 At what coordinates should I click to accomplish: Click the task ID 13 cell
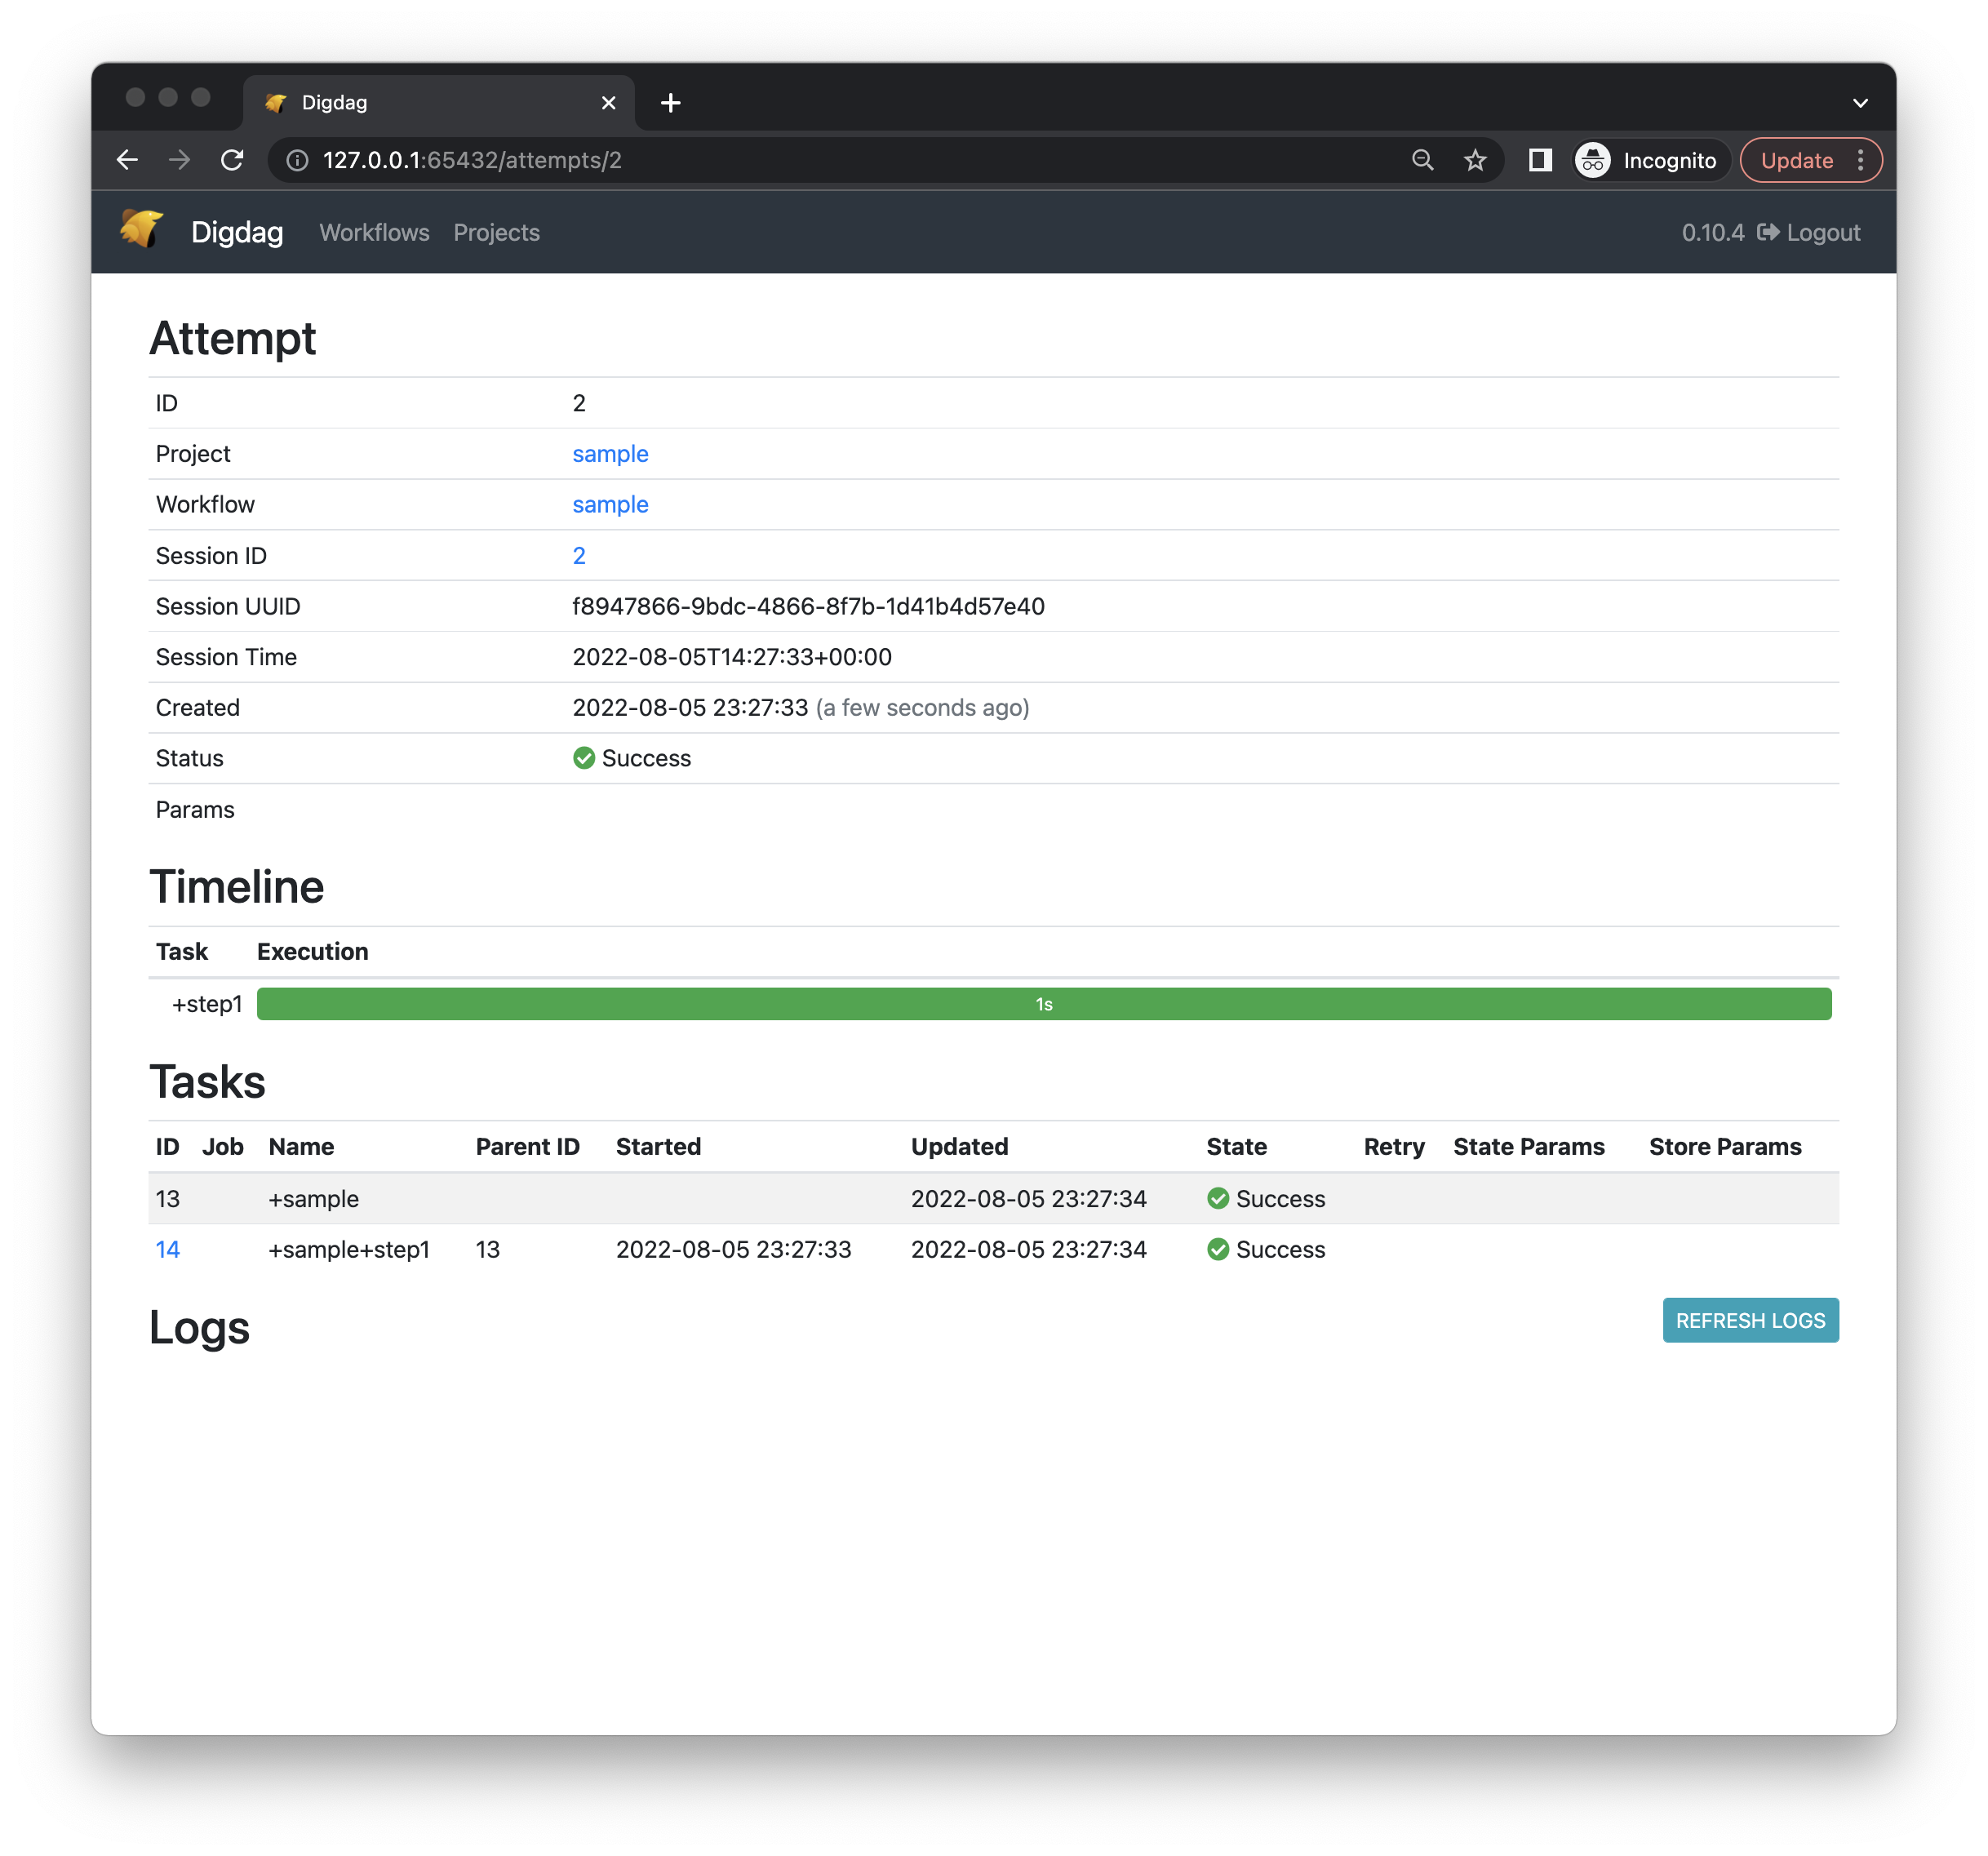(167, 1198)
